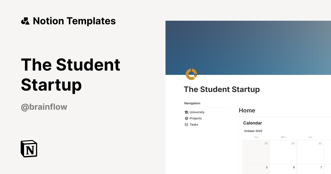This screenshot has height=174, width=331.
Task: Select the calendar cell for October 28
Action: (256, 152)
